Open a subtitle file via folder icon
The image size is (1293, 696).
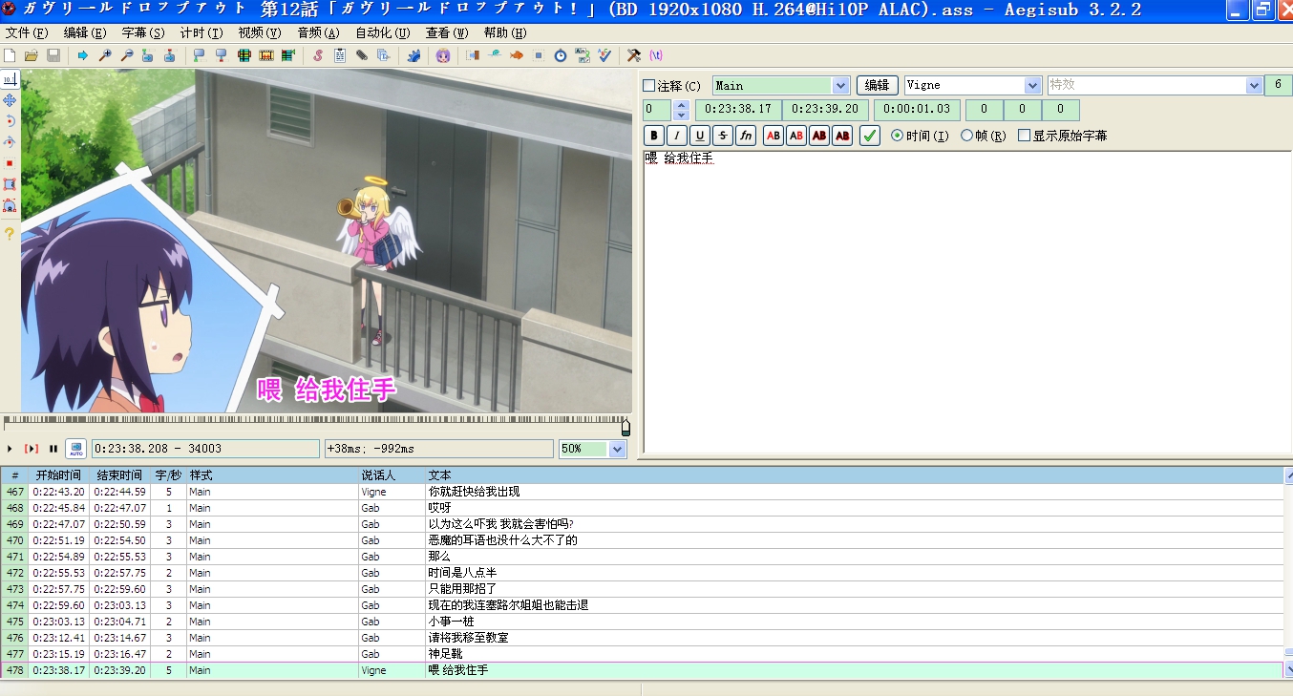coord(32,55)
